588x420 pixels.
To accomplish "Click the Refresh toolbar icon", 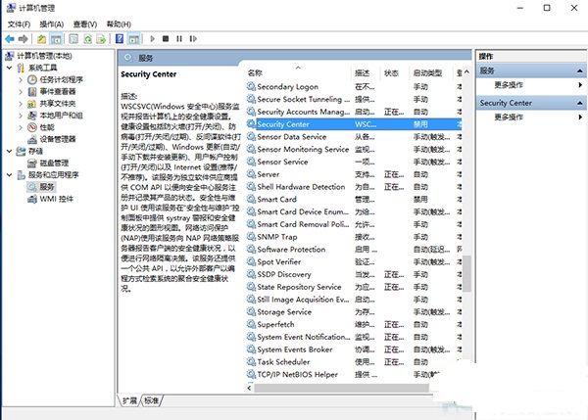I will (87, 38).
